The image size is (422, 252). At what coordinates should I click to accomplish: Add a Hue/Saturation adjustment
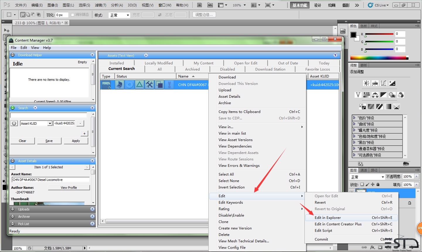click(366, 95)
